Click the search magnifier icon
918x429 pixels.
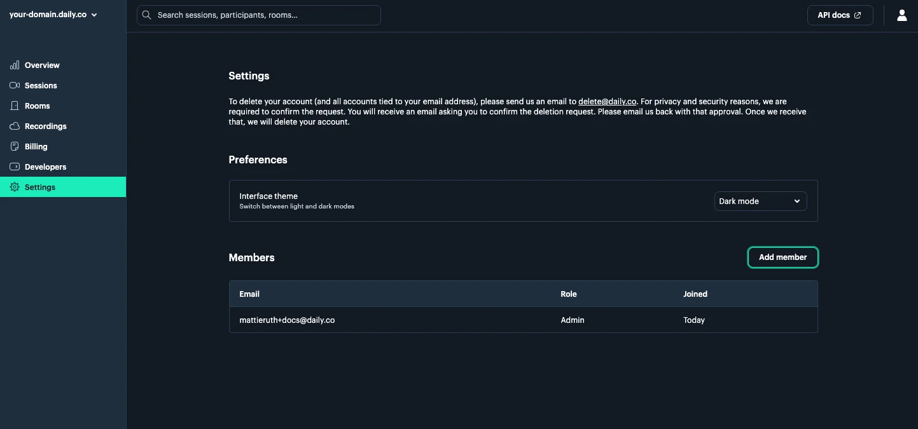pos(147,15)
